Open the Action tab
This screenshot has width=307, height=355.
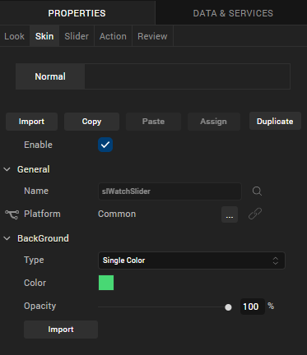[113, 36]
